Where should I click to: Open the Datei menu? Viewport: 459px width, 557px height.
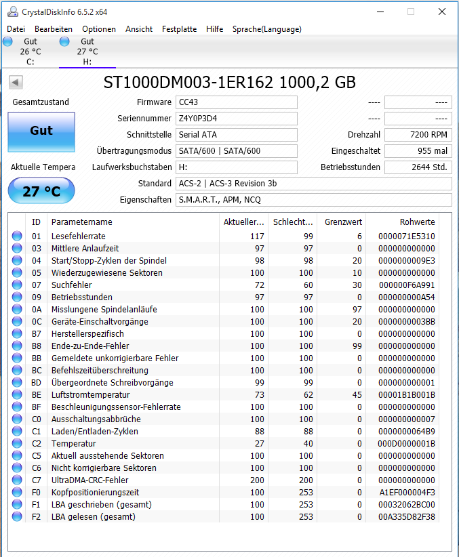click(x=16, y=29)
